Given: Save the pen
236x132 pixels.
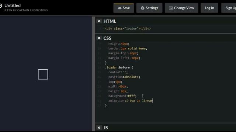Looking at the screenshot, I should (x=124, y=8).
